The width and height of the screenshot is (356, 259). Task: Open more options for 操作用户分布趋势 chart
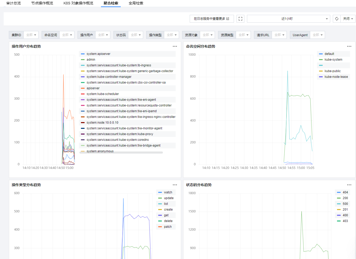pyautogui.click(x=175, y=46)
